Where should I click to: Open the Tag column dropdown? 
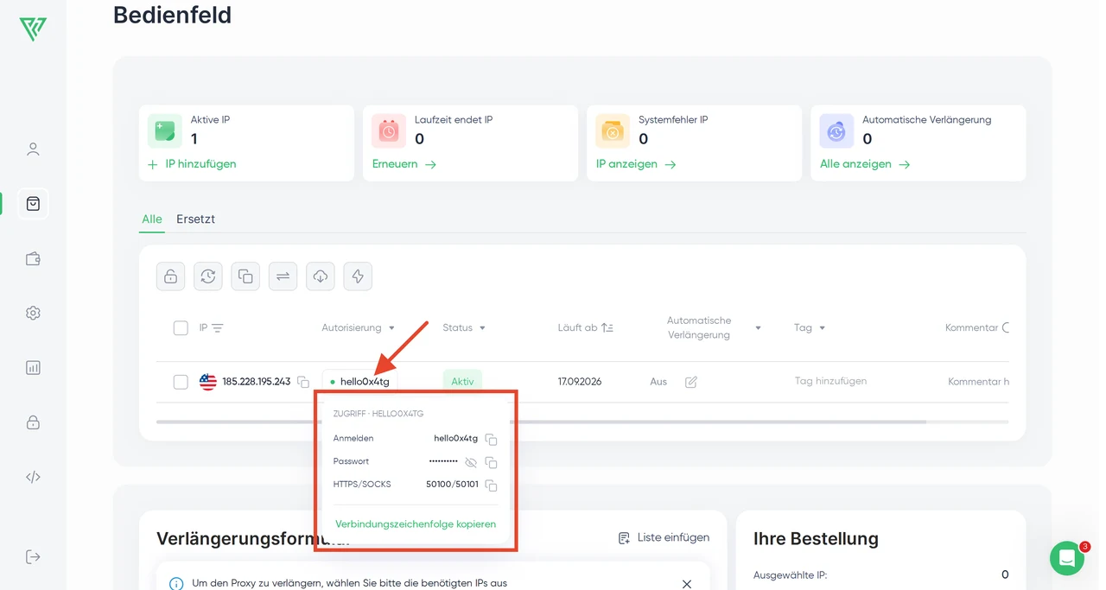click(822, 328)
